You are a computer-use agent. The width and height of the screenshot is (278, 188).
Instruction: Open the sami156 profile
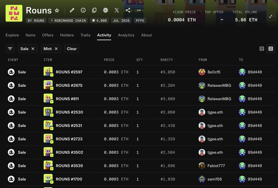(x=215, y=179)
